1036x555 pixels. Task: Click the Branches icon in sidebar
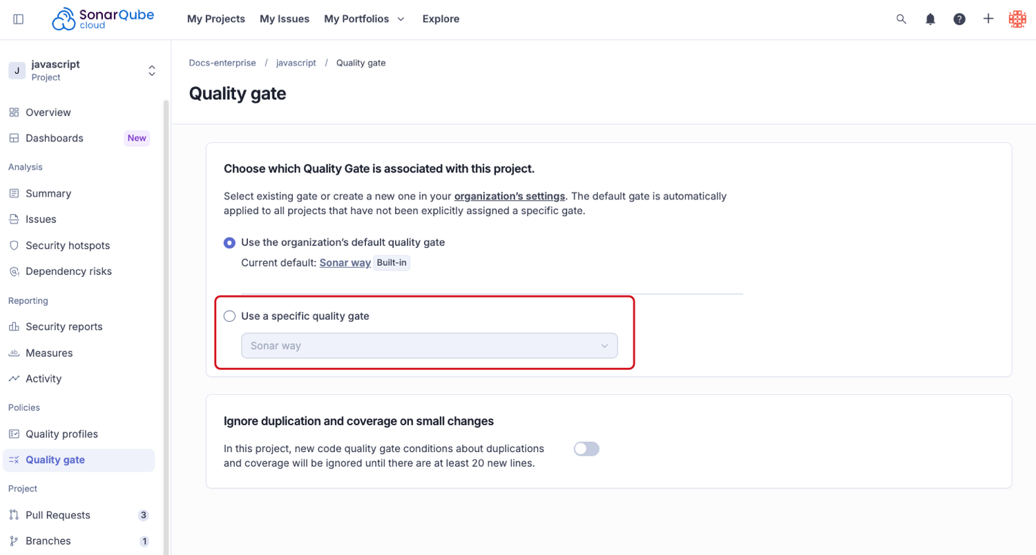click(x=14, y=541)
